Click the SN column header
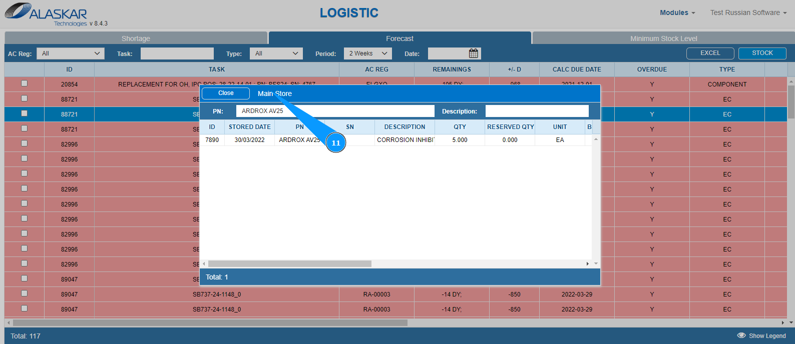This screenshot has width=795, height=344. [x=350, y=127]
